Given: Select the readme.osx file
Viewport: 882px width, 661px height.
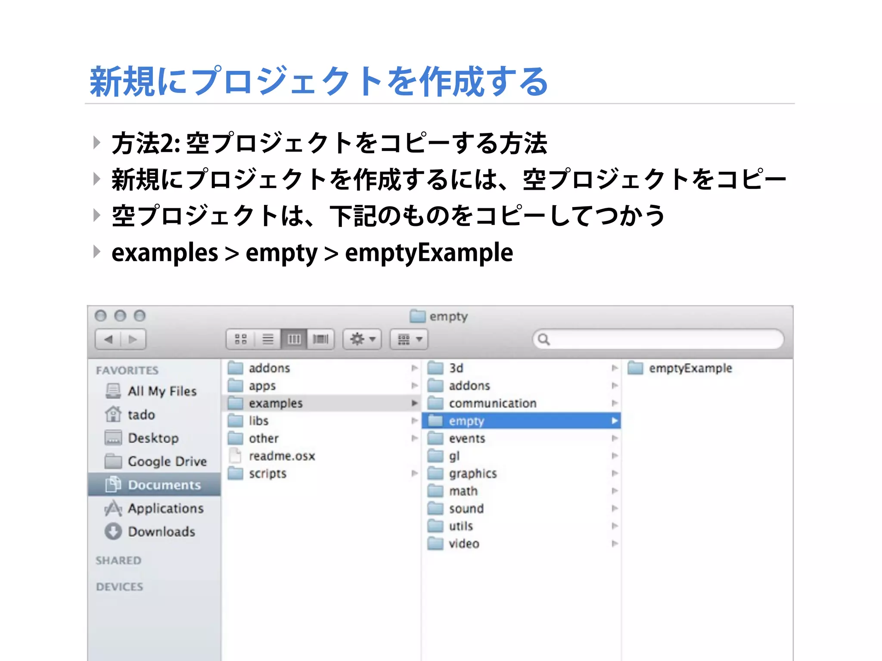Looking at the screenshot, I should [x=282, y=456].
